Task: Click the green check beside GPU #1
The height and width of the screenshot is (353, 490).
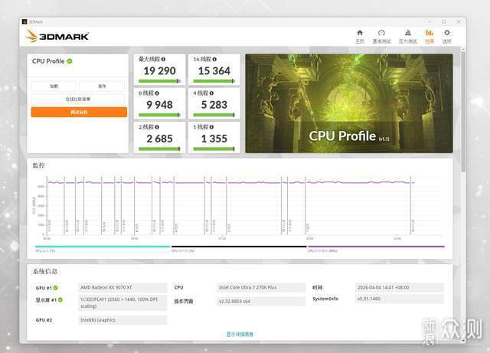Action: (x=56, y=288)
